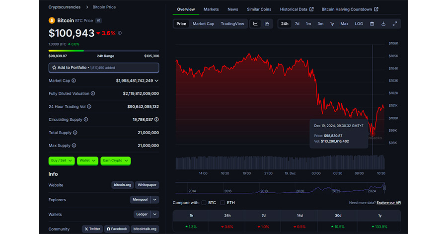Screen dimensions: 447x234
Task: Click info icon beside 3.6% price change
Action: [x=120, y=33]
